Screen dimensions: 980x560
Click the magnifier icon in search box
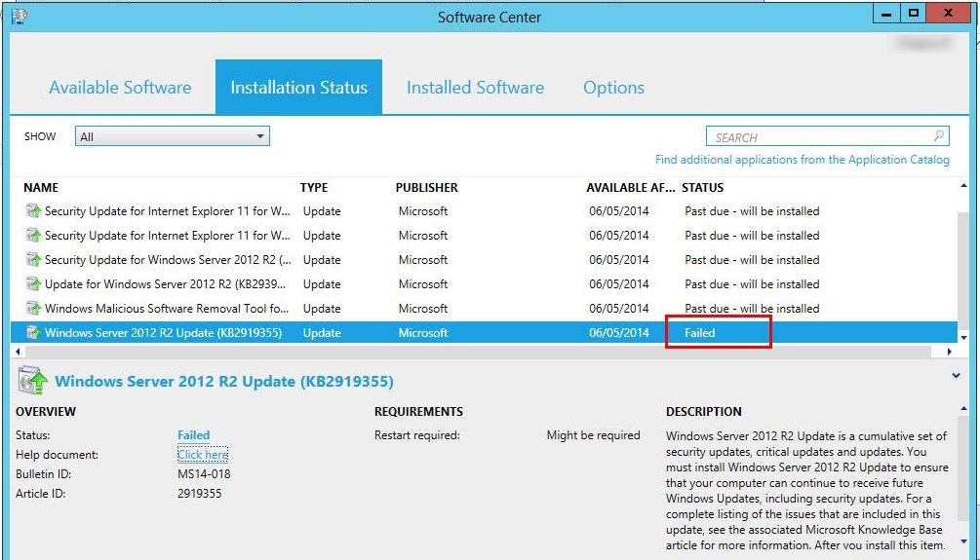[x=938, y=136]
